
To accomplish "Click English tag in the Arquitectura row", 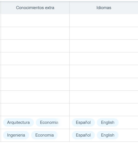I will [108, 122].
